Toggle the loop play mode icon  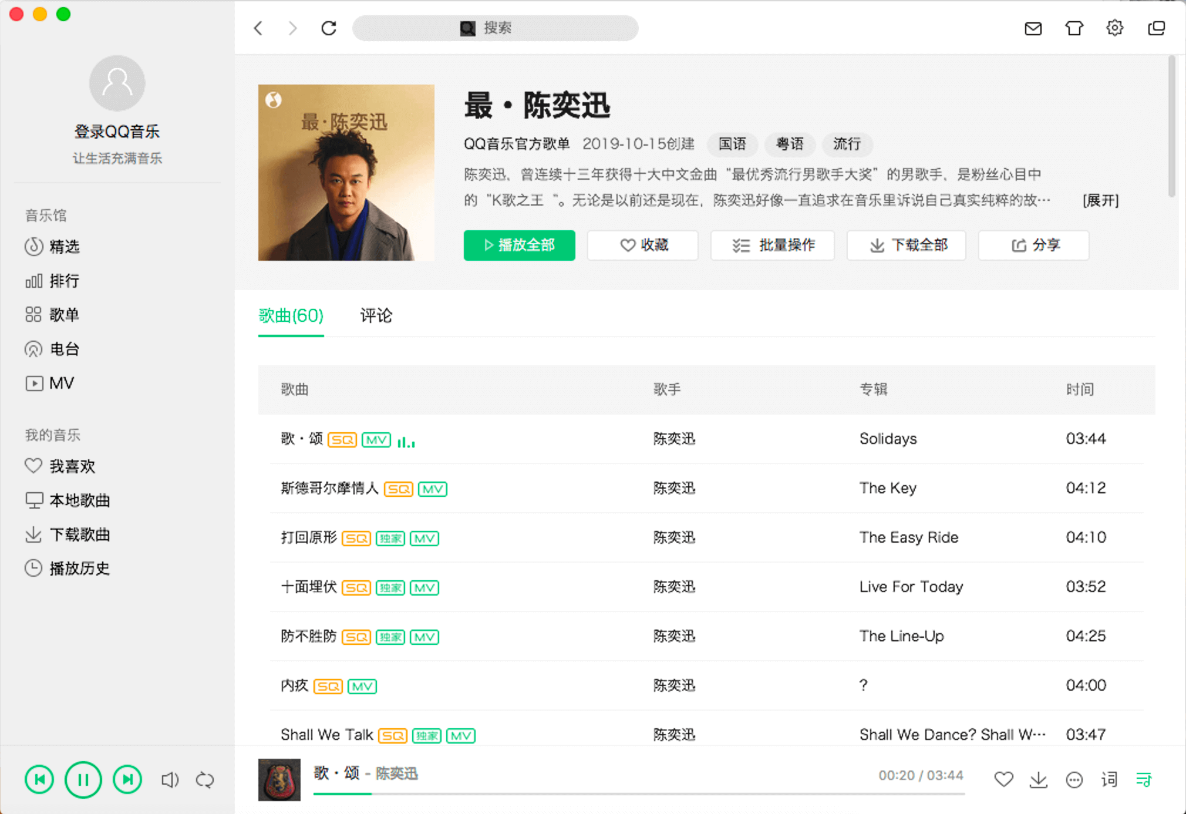[205, 779]
